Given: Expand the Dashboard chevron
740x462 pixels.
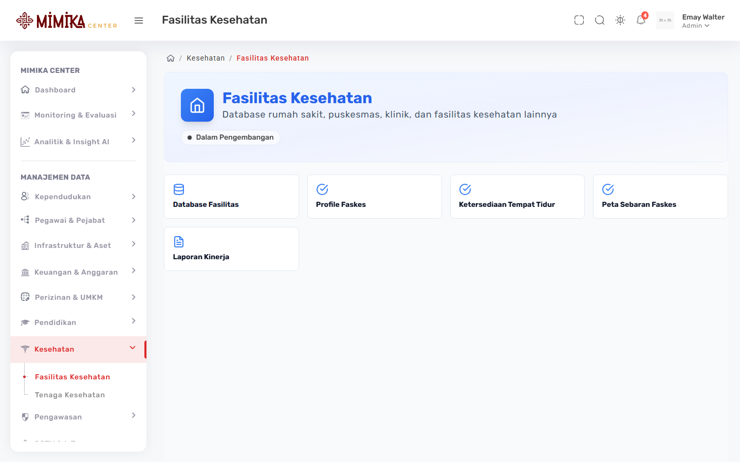Looking at the screenshot, I should [134, 90].
